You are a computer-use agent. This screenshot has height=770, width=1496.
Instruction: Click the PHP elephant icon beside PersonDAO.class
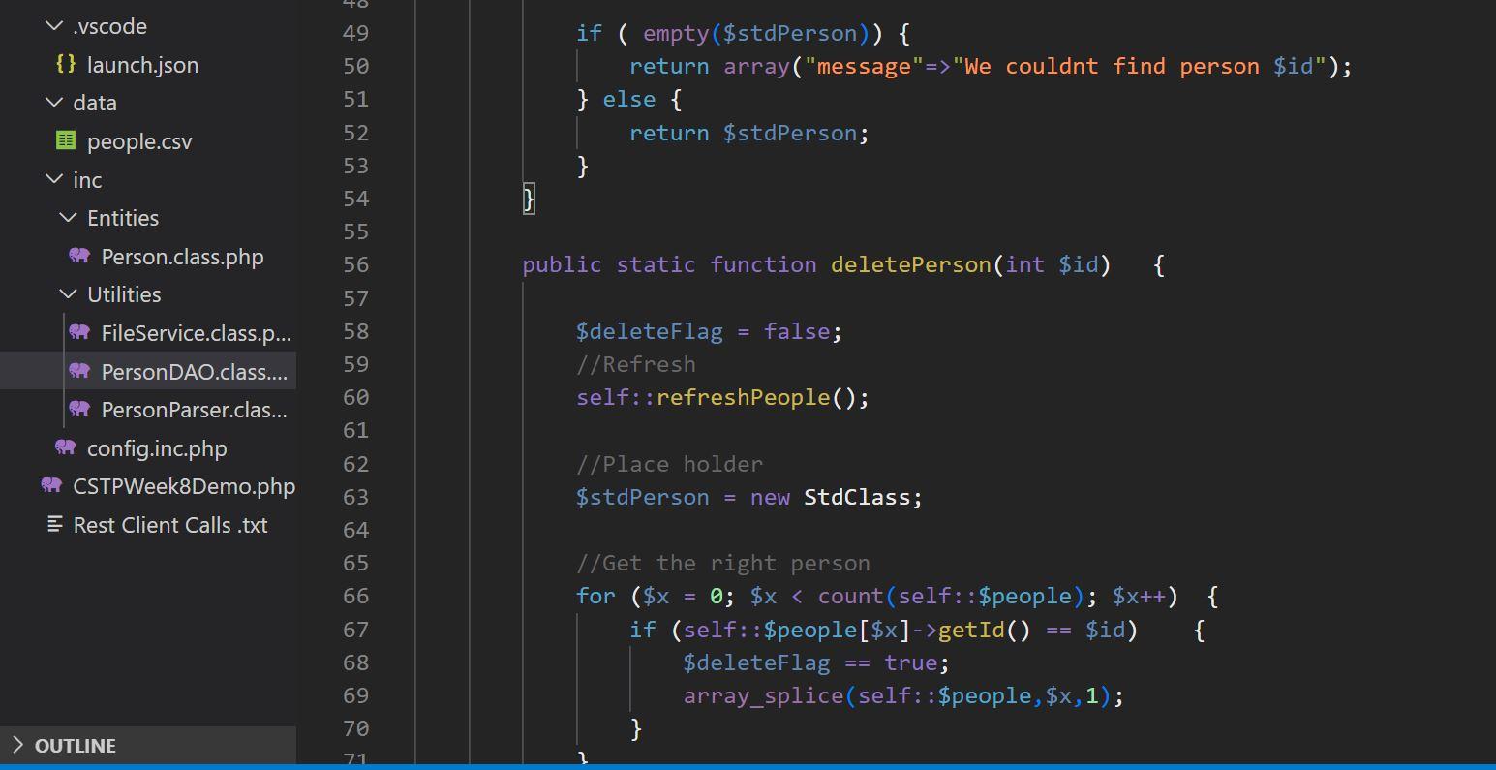[79, 371]
